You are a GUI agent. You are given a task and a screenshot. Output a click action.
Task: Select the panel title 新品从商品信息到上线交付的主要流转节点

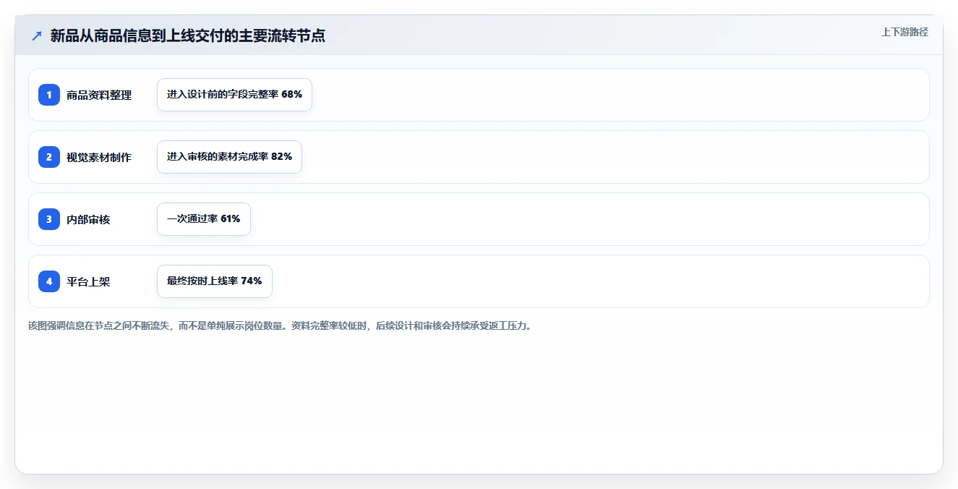[188, 35]
